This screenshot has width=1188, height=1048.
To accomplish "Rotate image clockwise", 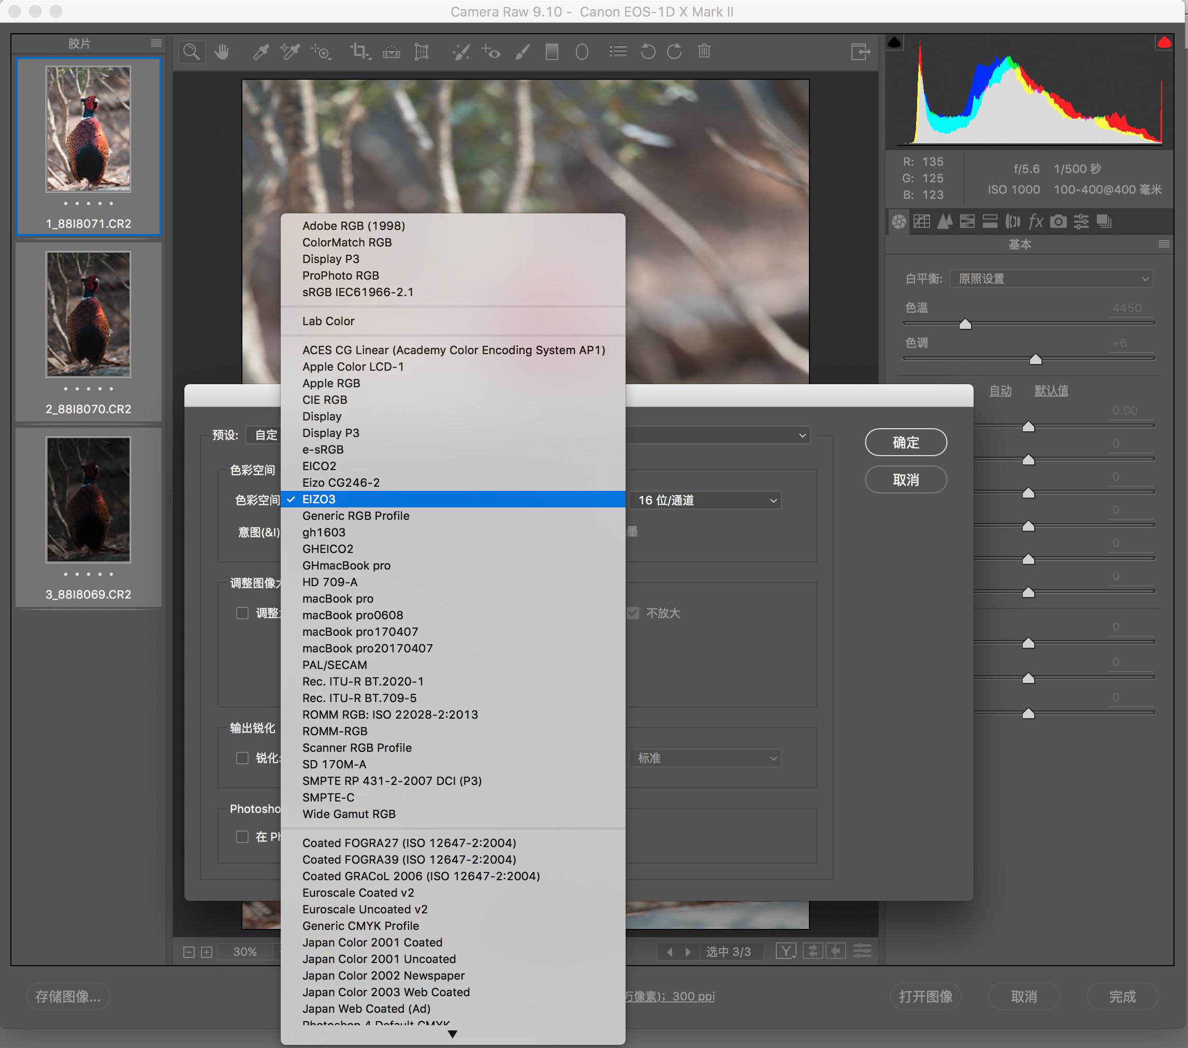I will [674, 52].
